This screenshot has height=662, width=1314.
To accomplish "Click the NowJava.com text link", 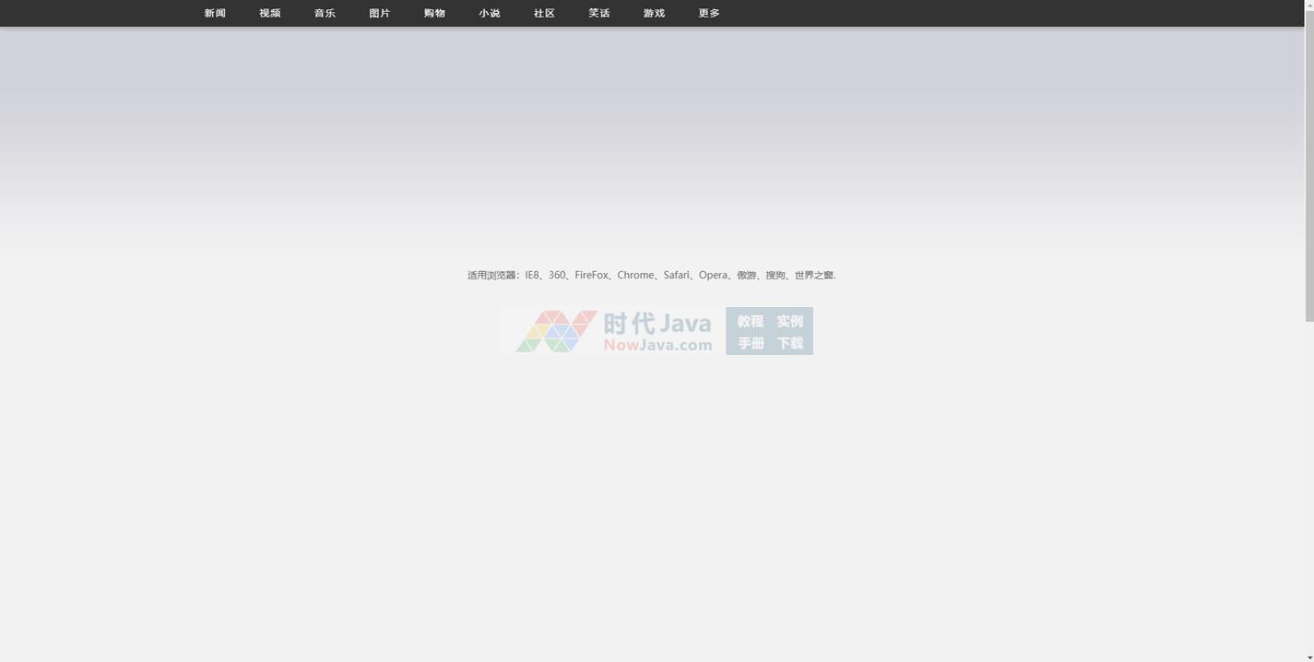I will tap(657, 346).
